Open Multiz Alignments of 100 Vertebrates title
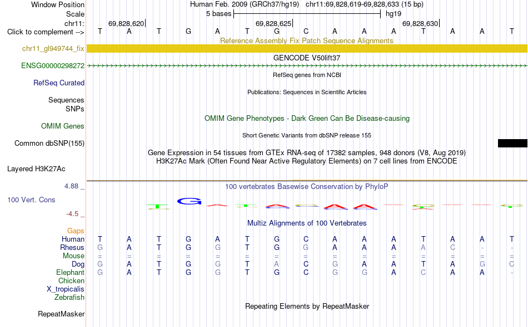The width and height of the screenshot is (528, 327). pyautogui.click(x=307, y=223)
